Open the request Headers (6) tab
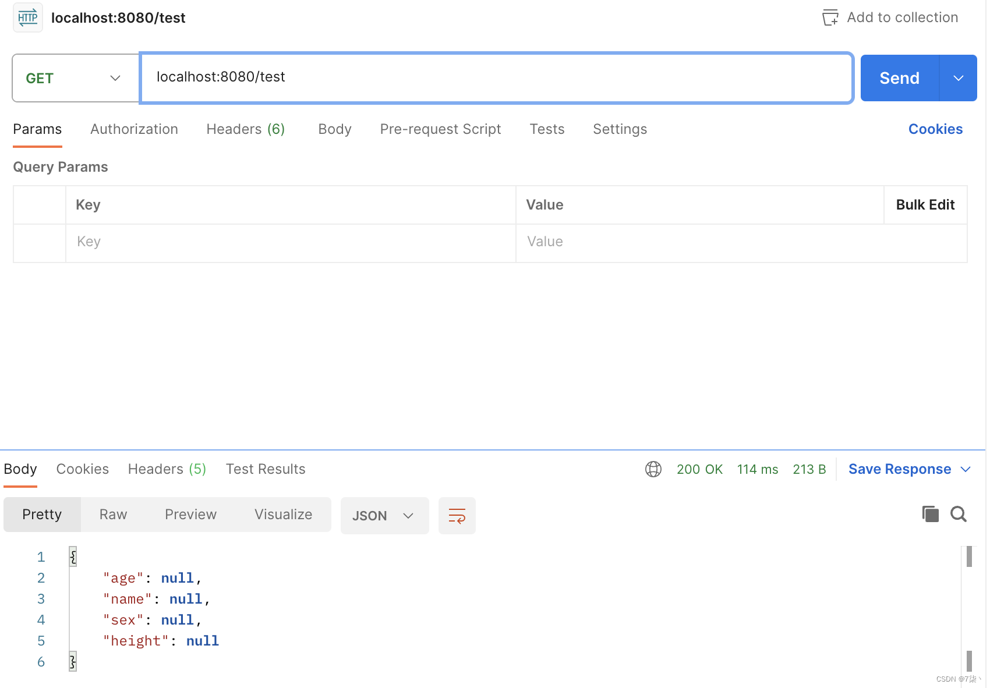The height and width of the screenshot is (688, 990). tap(245, 129)
